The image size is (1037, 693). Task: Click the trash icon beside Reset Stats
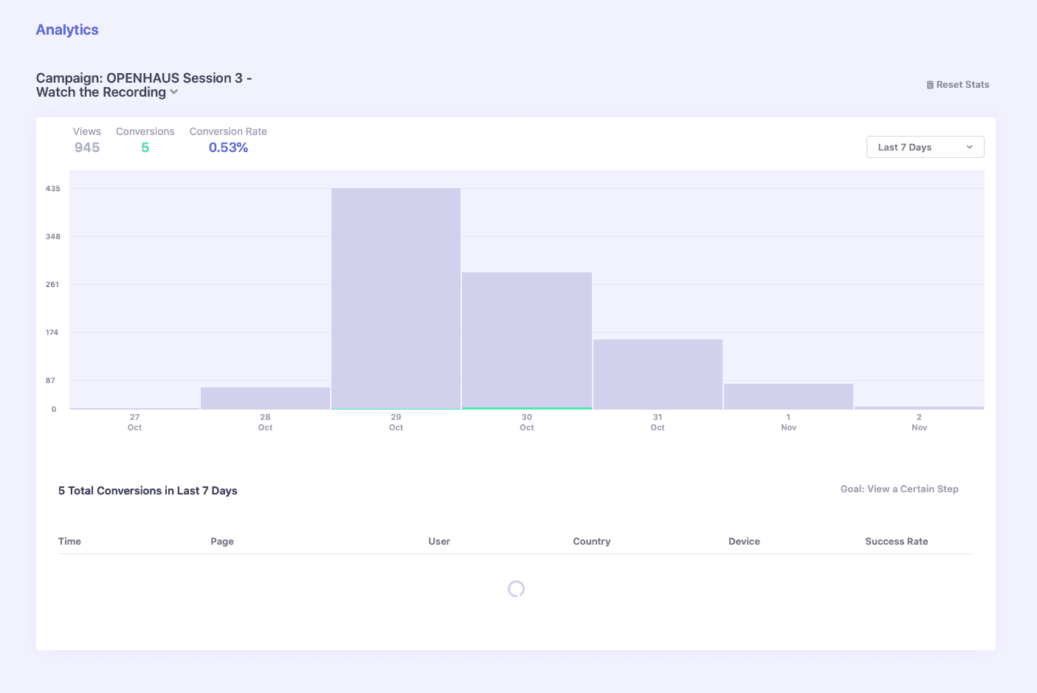pyautogui.click(x=930, y=85)
